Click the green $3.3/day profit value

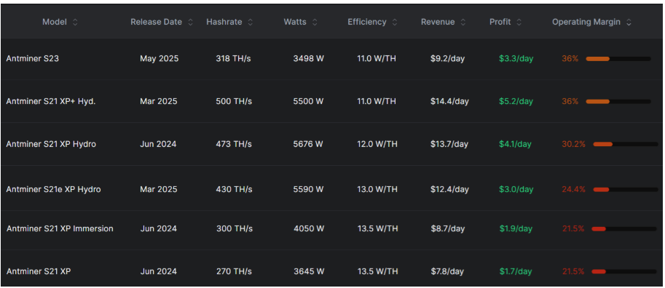[x=516, y=59]
